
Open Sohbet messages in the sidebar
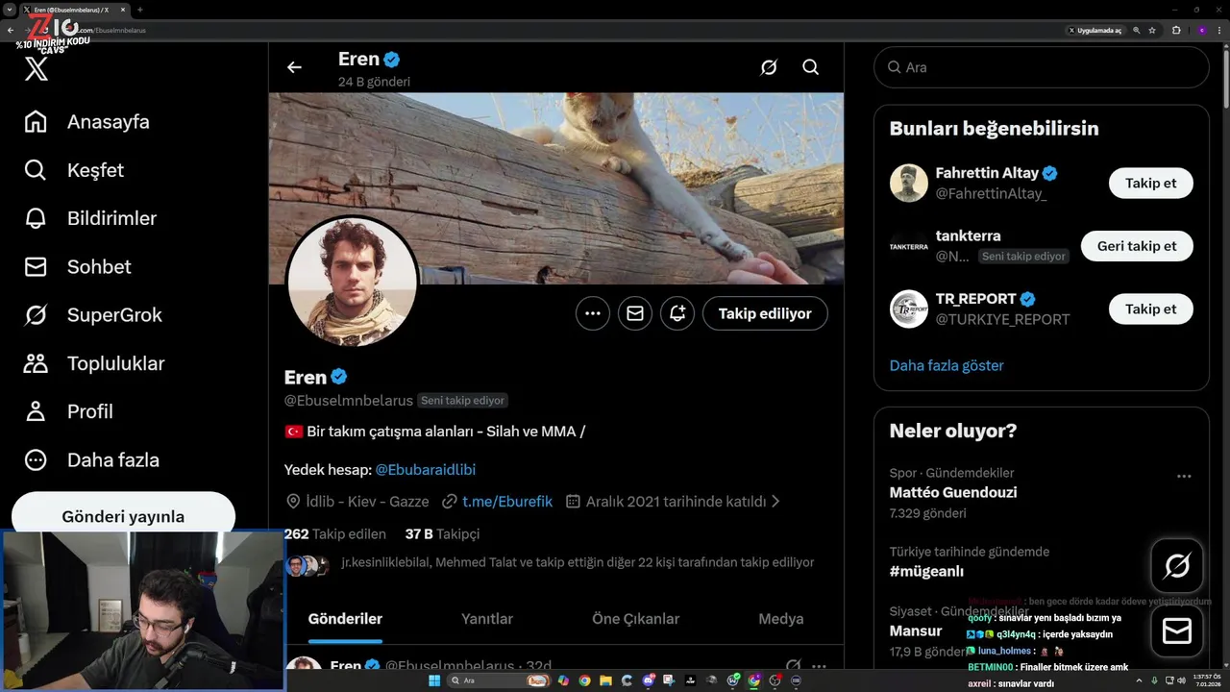click(77, 266)
